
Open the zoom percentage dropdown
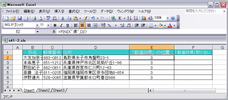click(168, 18)
